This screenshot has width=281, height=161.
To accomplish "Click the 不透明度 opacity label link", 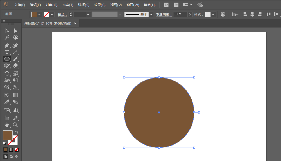I will point(164,15).
